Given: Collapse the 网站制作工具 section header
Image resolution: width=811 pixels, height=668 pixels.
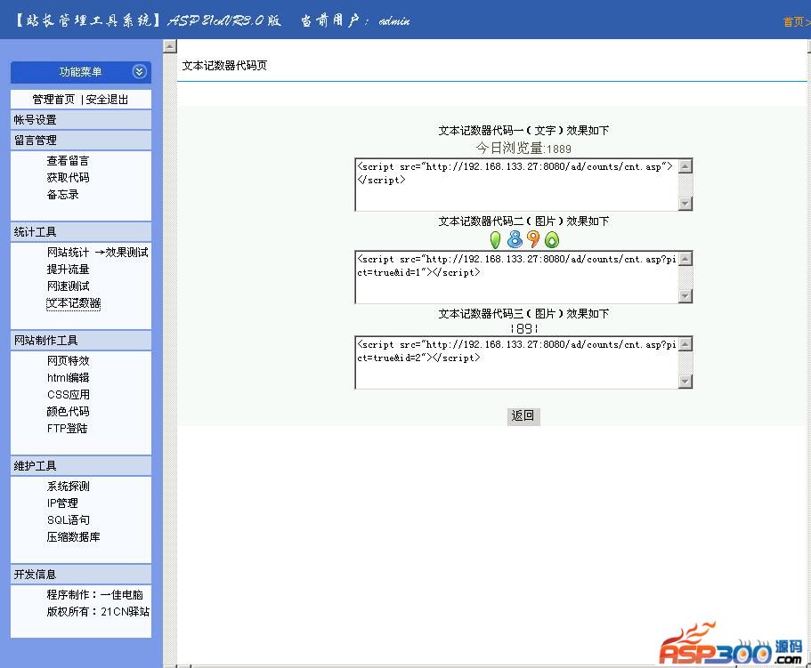Looking at the screenshot, I should point(81,341).
